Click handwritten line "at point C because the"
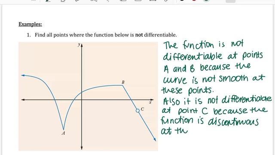This screenshot has height=155, width=275. 215,111
